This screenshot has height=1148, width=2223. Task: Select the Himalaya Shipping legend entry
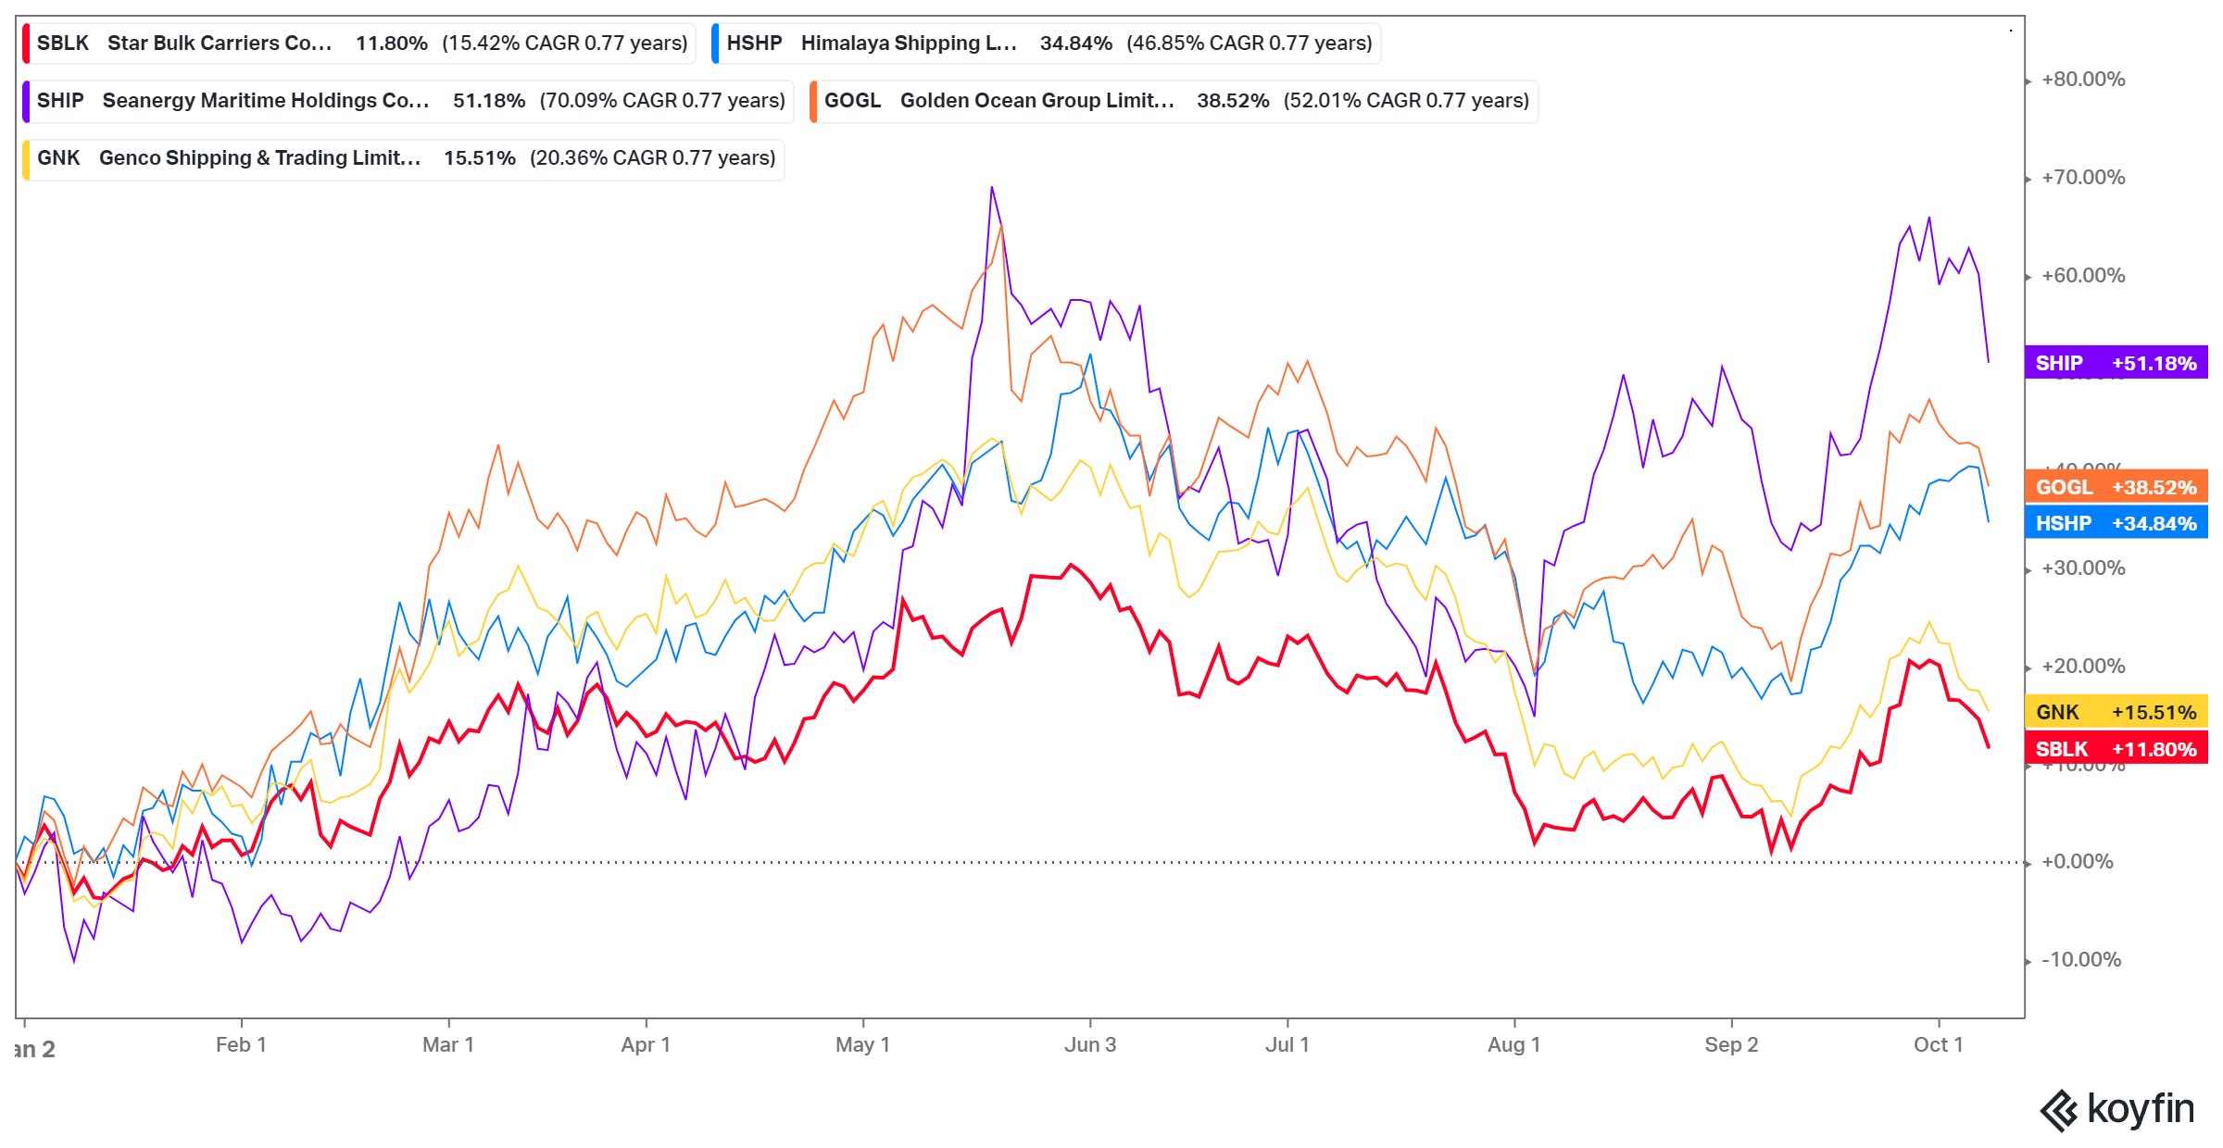[x=908, y=44]
